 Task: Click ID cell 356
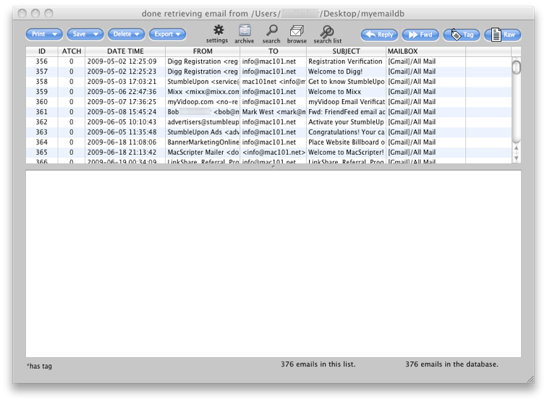[42, 61]
